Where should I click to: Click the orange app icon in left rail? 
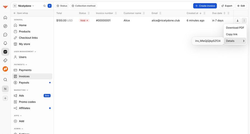(x=5, y=69)
